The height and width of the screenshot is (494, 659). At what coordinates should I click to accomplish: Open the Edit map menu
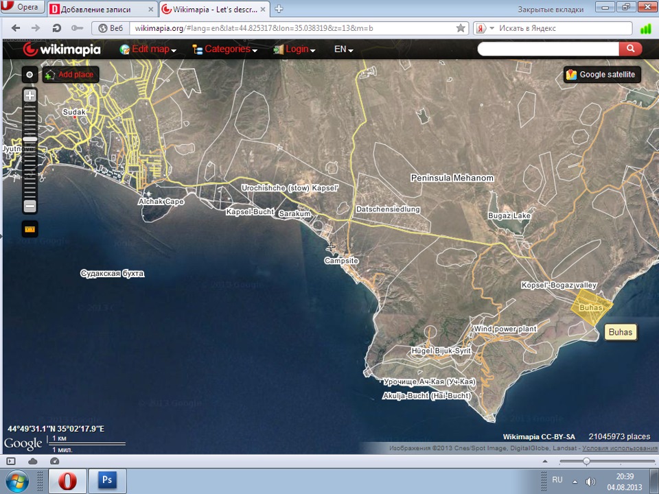148,49
